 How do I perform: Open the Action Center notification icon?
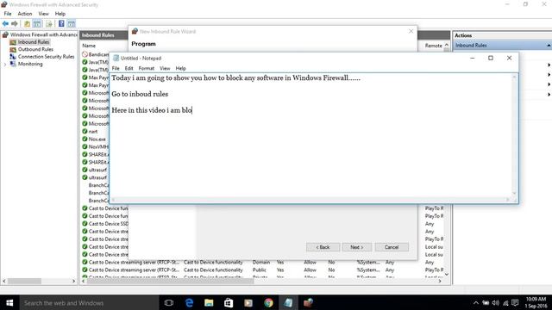[515, 302]
